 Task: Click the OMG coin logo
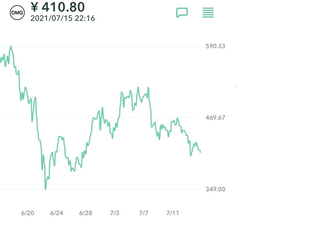17,13
